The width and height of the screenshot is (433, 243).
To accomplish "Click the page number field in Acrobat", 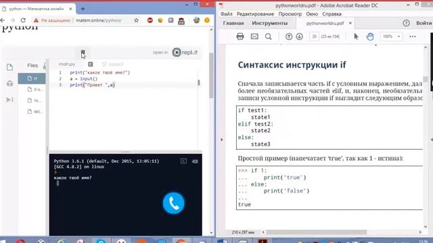I will [314, 36].
